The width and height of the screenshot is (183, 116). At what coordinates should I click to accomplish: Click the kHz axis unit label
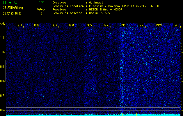pyautogui.click(x=3, y=23)
